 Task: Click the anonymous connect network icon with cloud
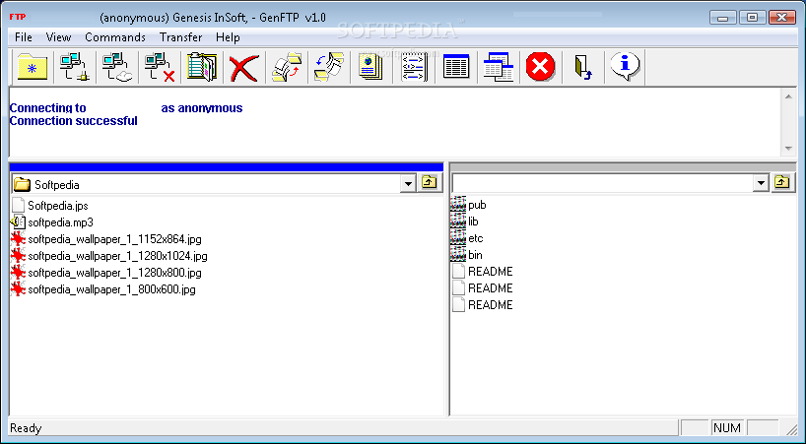pos(116,67)
